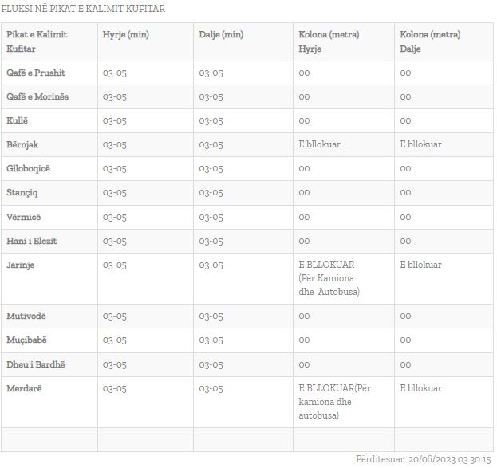Click the Kolona (metra) Dalje header
This screenshot has height=468, width=497.
(x=430, y=41)
